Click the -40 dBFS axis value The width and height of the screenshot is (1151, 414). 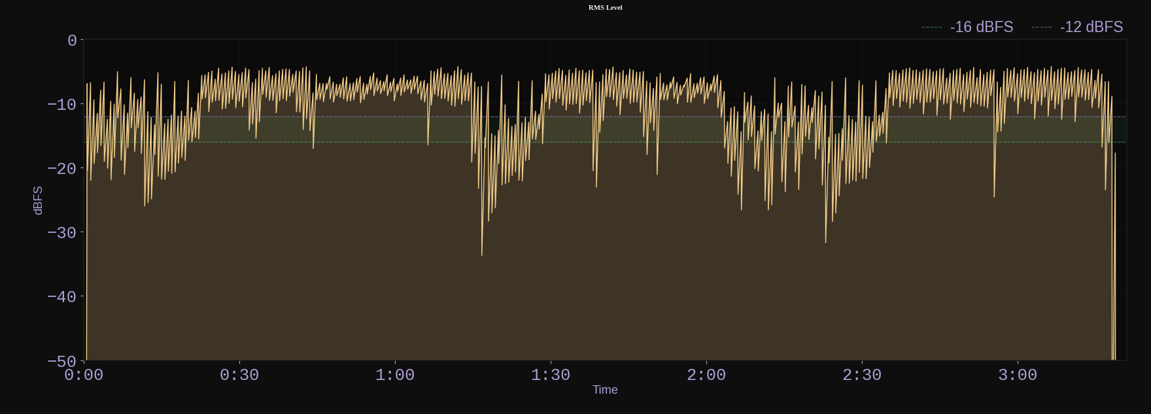pyautogui.click(x=62, y=297)
